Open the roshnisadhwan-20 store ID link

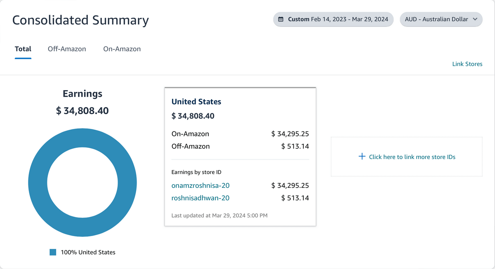pos(200,198)
